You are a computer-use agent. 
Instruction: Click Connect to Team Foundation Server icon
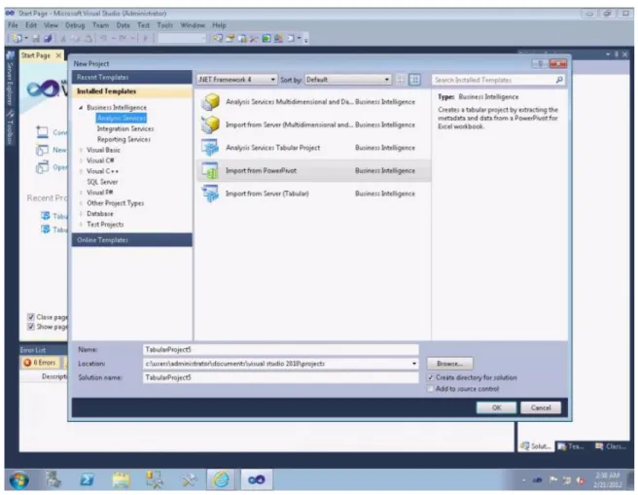[x=42, y=132]
